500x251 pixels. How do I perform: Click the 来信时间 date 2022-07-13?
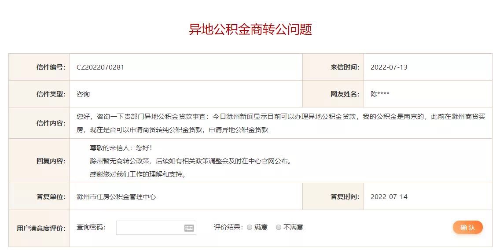pos(389,67)
